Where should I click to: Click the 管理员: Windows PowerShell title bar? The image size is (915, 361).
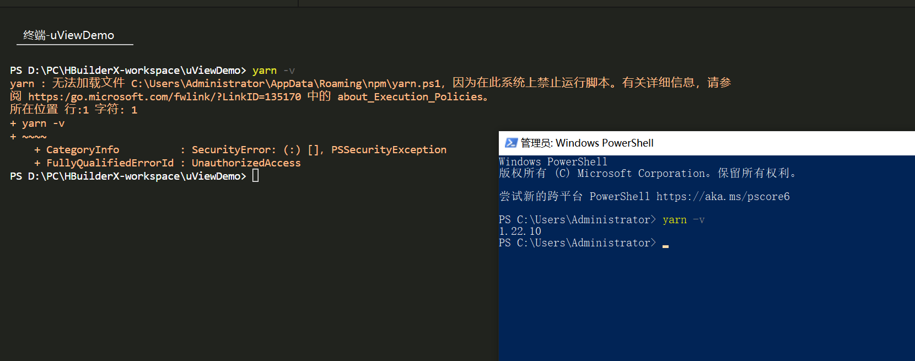click(707, 143)
